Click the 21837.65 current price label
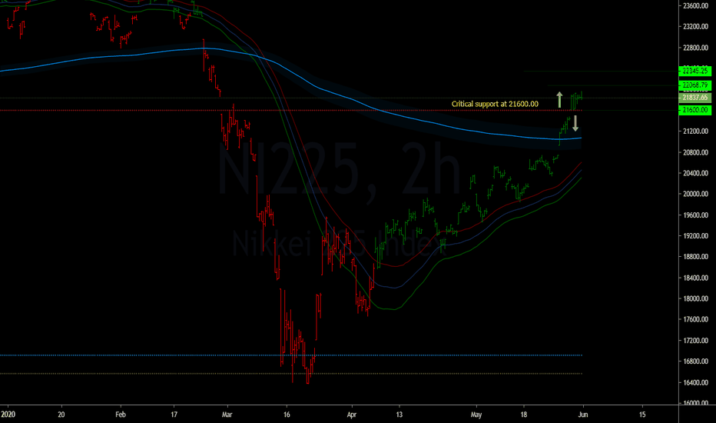The height and width of the screenshot is (423, 716). 694,98
